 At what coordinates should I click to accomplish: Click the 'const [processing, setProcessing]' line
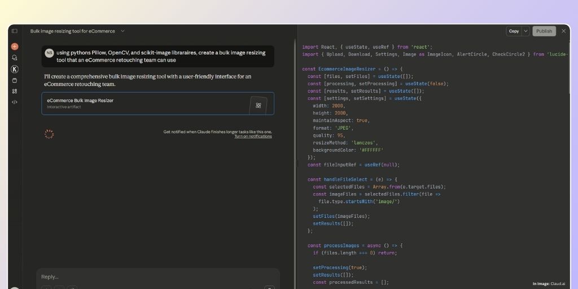(x=378, y=84)
